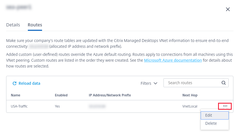237x135 pixels.
Task: Close the peering details panel
Action: (x=228, y=9)
